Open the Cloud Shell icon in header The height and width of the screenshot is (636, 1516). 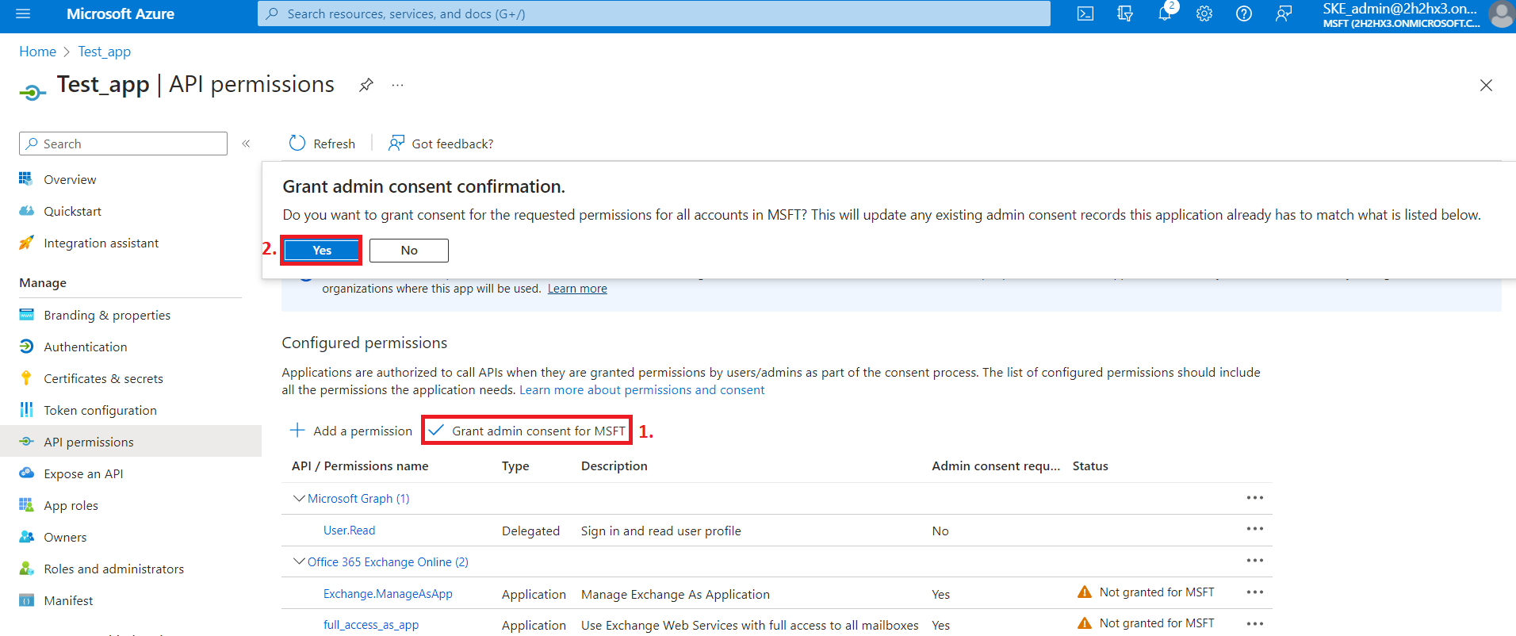1085,13
